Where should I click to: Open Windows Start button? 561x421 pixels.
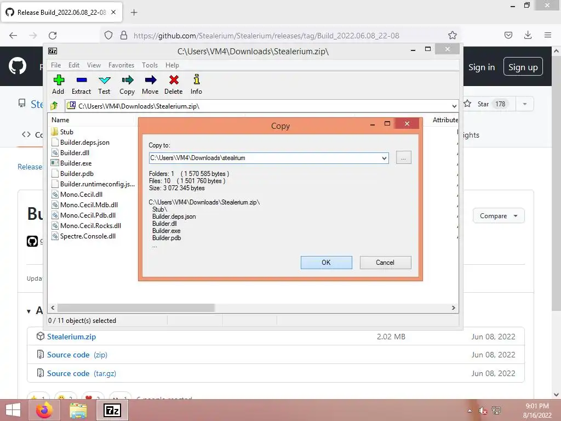click(13, 410)
